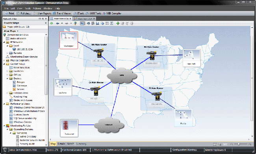This screenshot has height=154, width=256.
Task: Collapse the Local folder node
Action: pyautogui.click(x=7, y=46)
